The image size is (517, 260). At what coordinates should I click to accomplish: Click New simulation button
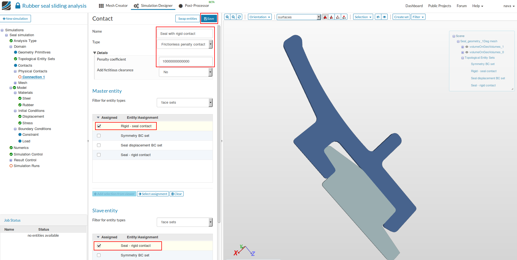15,19
